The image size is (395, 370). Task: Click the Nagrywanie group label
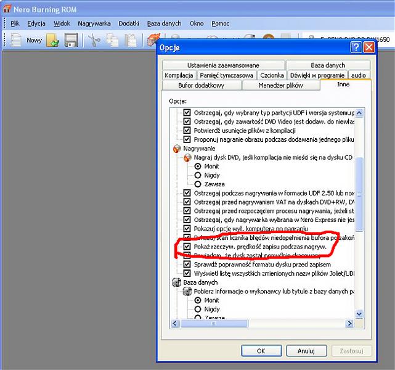coord(199,149)
